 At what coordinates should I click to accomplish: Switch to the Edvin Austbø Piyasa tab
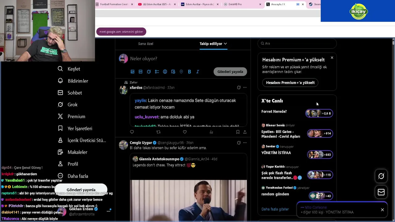coord(199,4)
